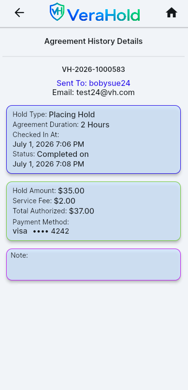Screen dimensions: 188x390
Task: Click the VeraHold wordmark text
Action: click(x=103, y=14)
